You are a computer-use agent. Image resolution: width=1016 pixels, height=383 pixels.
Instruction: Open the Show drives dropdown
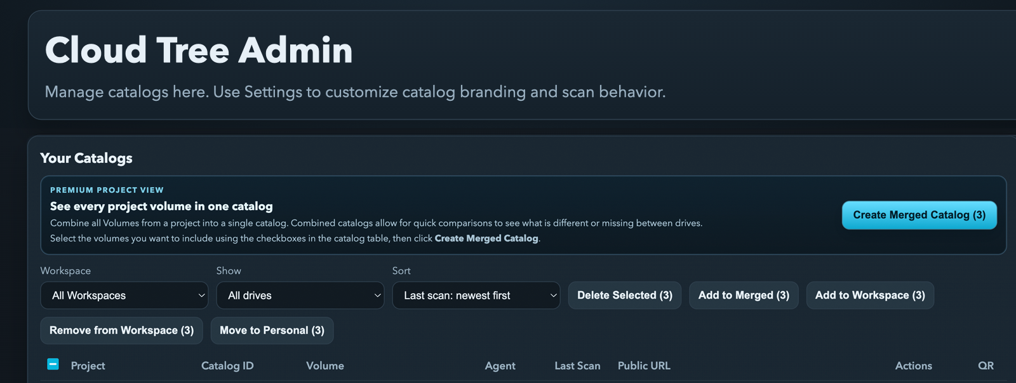(300, 295)
